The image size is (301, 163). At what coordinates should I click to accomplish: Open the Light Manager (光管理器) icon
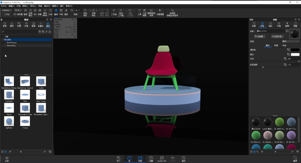160,12
